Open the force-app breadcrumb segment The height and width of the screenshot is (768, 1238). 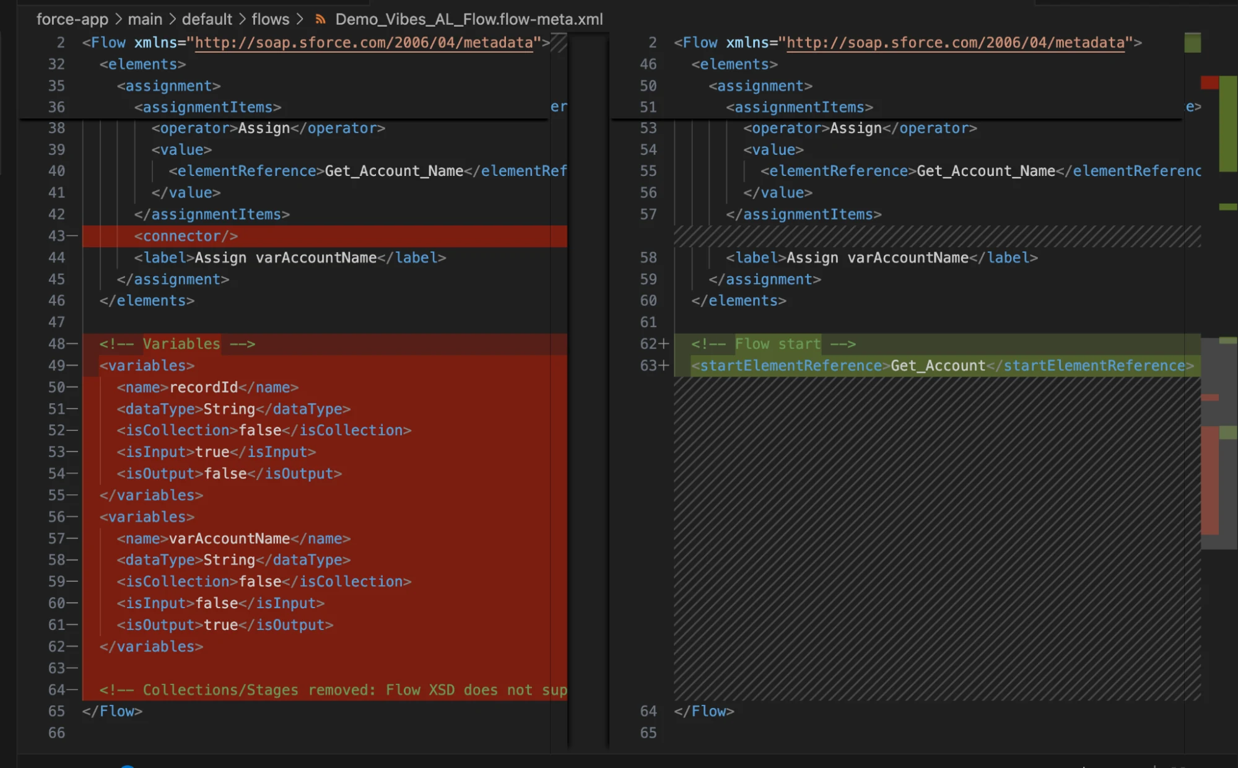pos(72,19)
